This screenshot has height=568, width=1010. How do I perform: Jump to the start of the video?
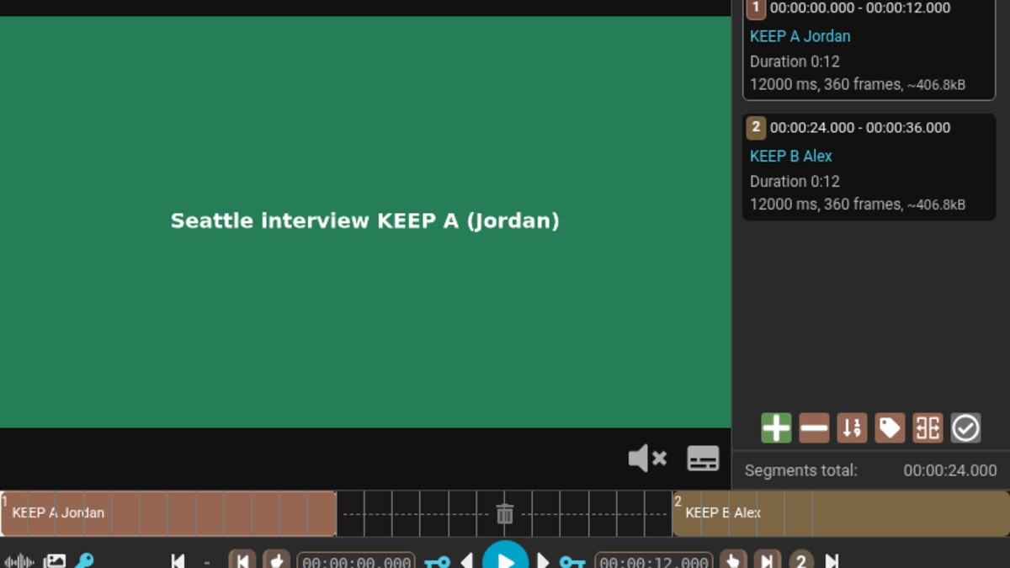click(178, 561)
